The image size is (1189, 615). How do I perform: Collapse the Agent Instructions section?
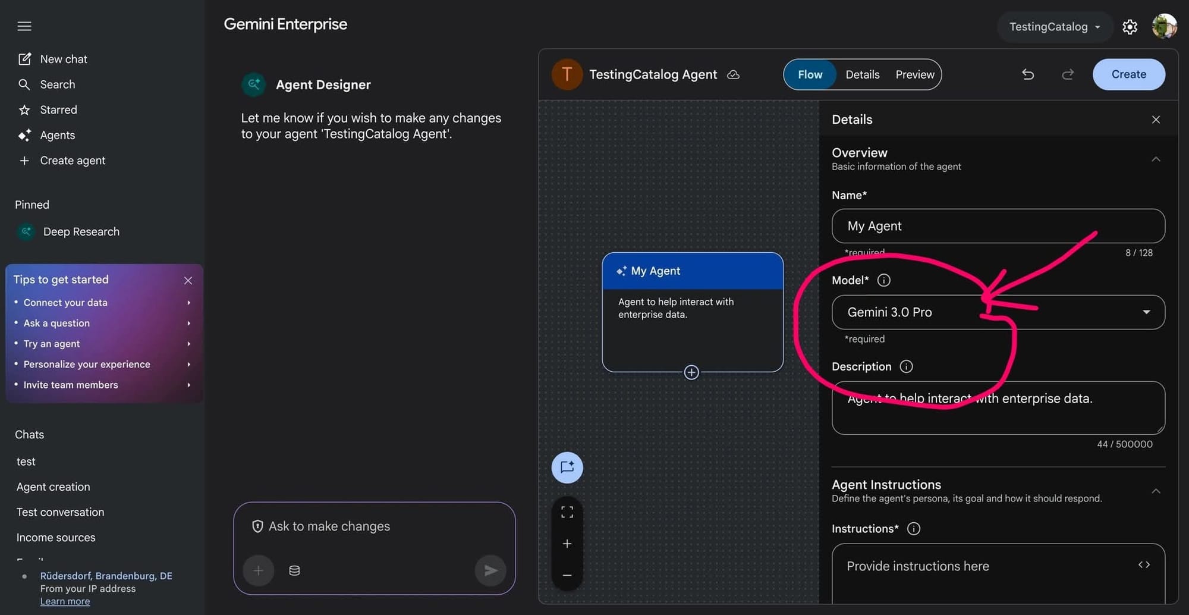coord(1156,491)
